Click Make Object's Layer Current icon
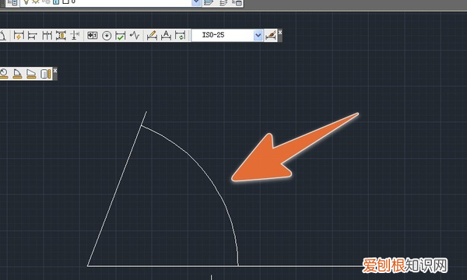This screenshot has height=280, width=467. coord(209,2)
